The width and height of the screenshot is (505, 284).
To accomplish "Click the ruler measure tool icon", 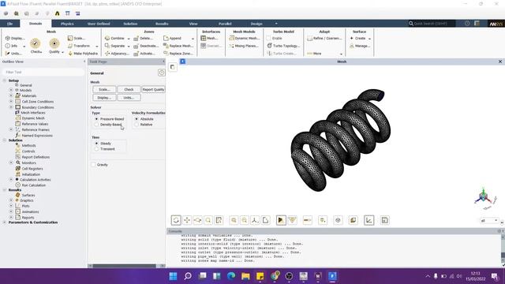I will 307,220.
